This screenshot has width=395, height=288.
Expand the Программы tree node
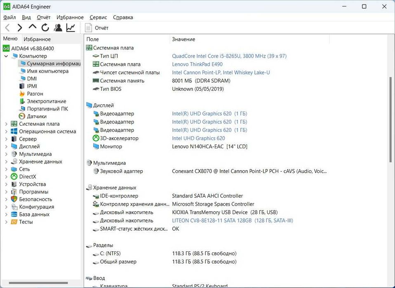tap(6, 192)
